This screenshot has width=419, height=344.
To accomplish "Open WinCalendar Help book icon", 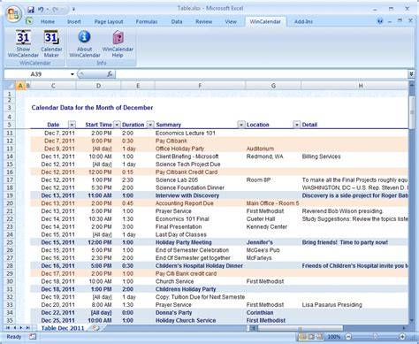I will point(118,43).
